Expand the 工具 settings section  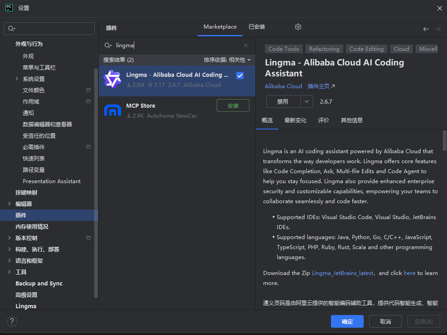[10, 272]
